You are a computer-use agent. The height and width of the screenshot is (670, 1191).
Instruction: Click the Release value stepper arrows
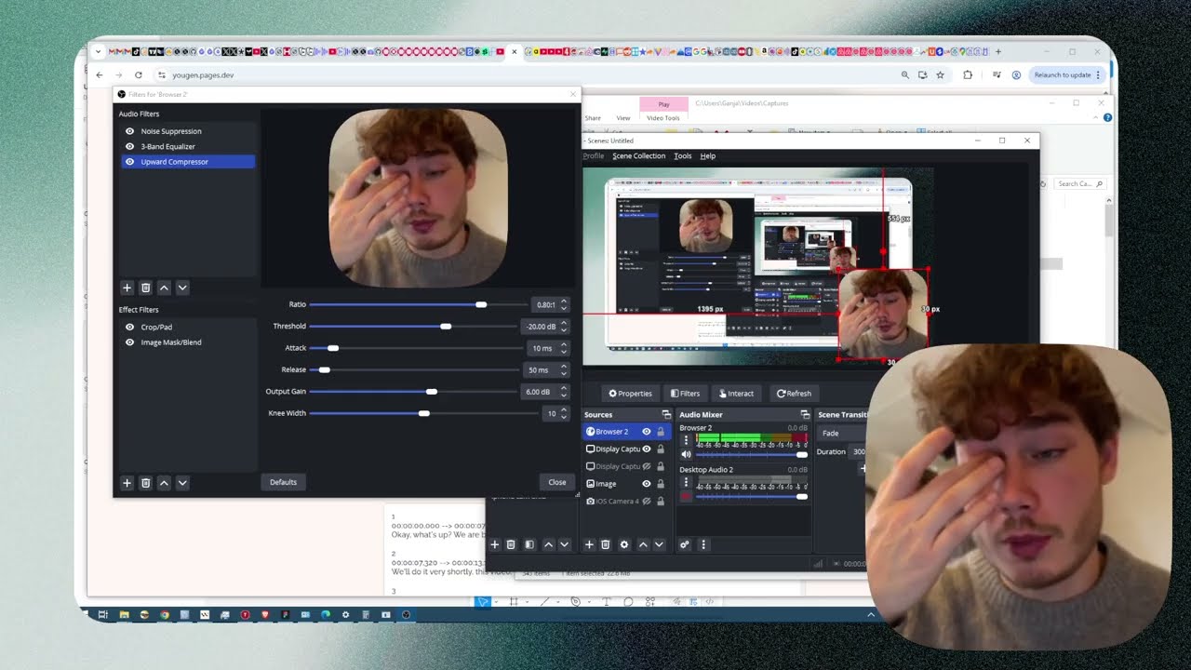pos(564,369)
